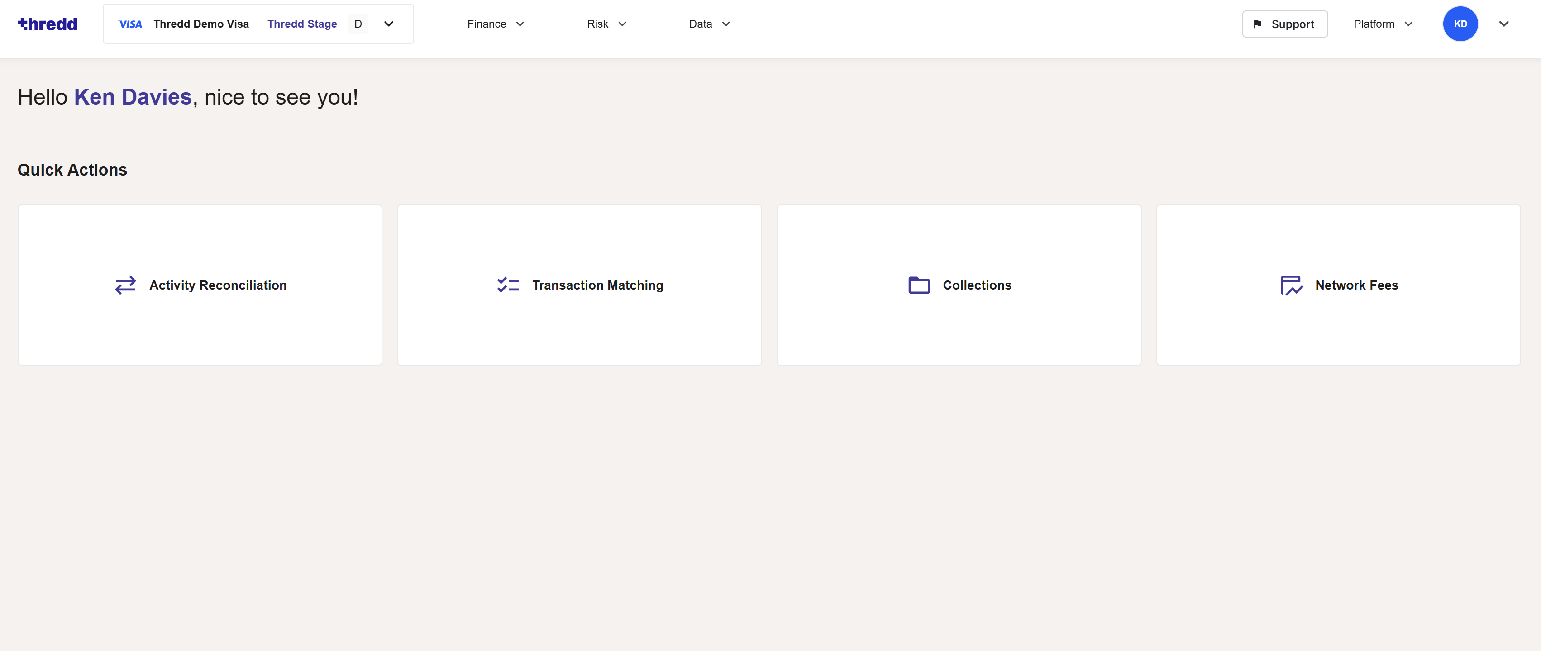This screenshot has height=651, width=1541.
Task: Expand the program selector chevron
Action: coord(389,24)
